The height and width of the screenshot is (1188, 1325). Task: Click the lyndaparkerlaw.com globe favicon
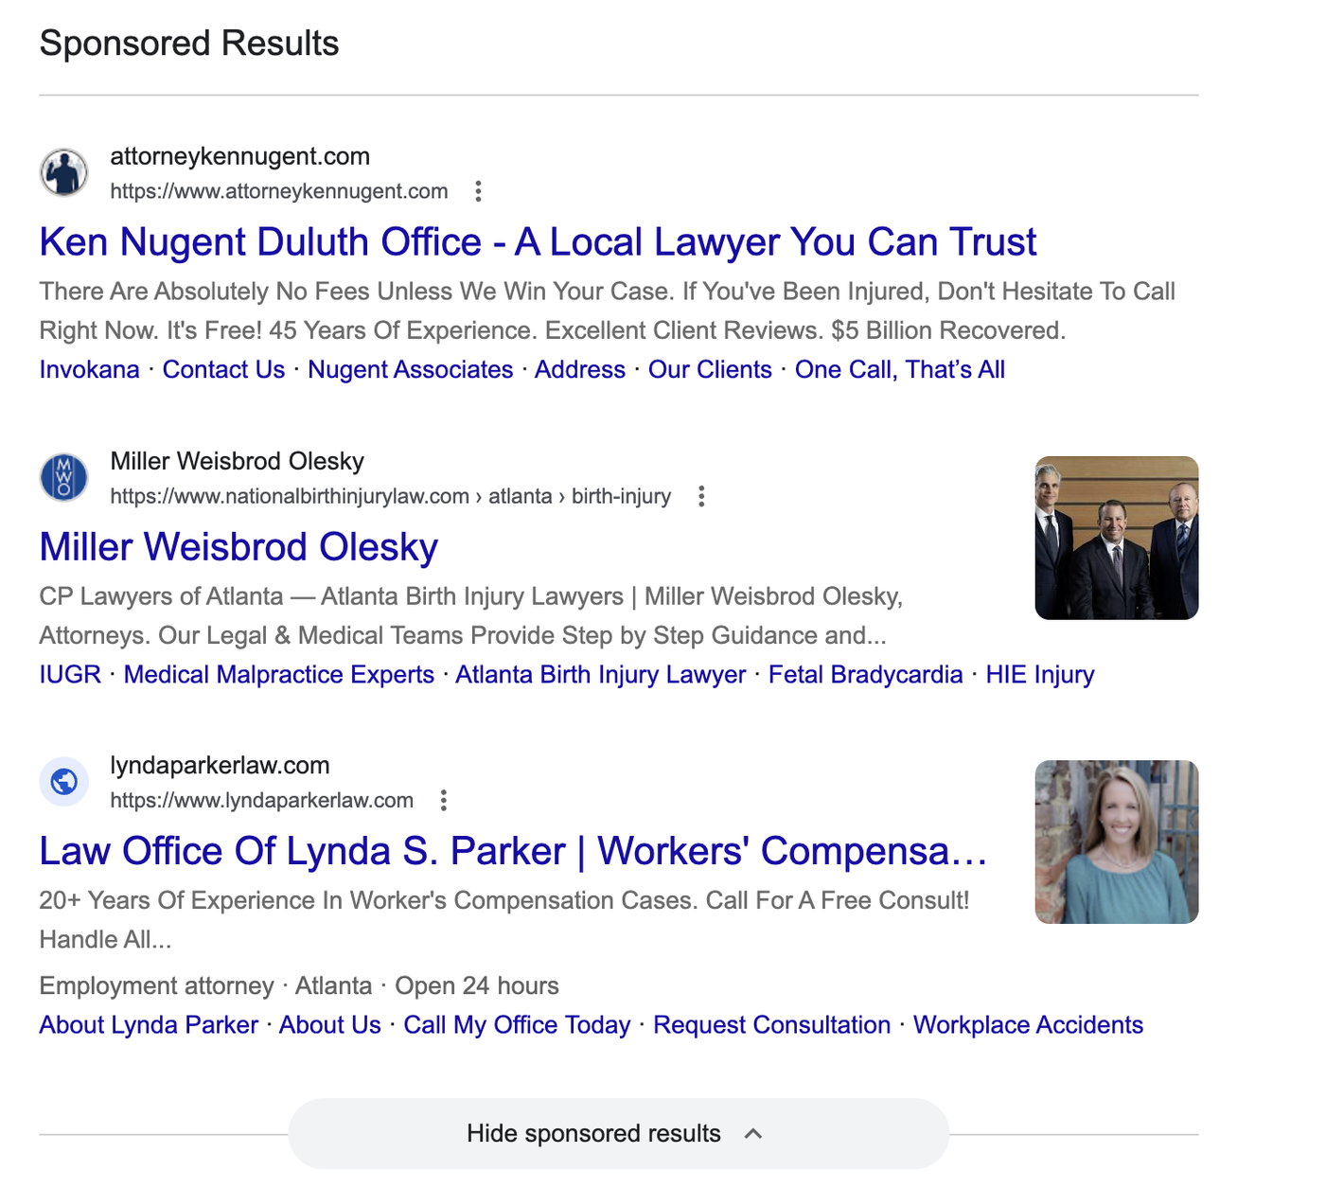click(x=63, y=782)
